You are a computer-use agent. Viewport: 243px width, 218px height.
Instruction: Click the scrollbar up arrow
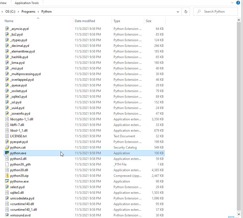click(239, 20)
